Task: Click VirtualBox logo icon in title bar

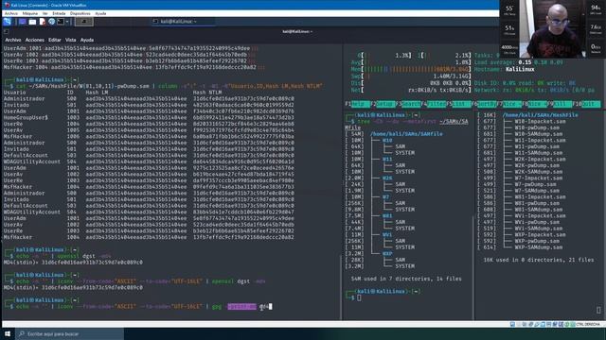Action: [x=7, y=5]
